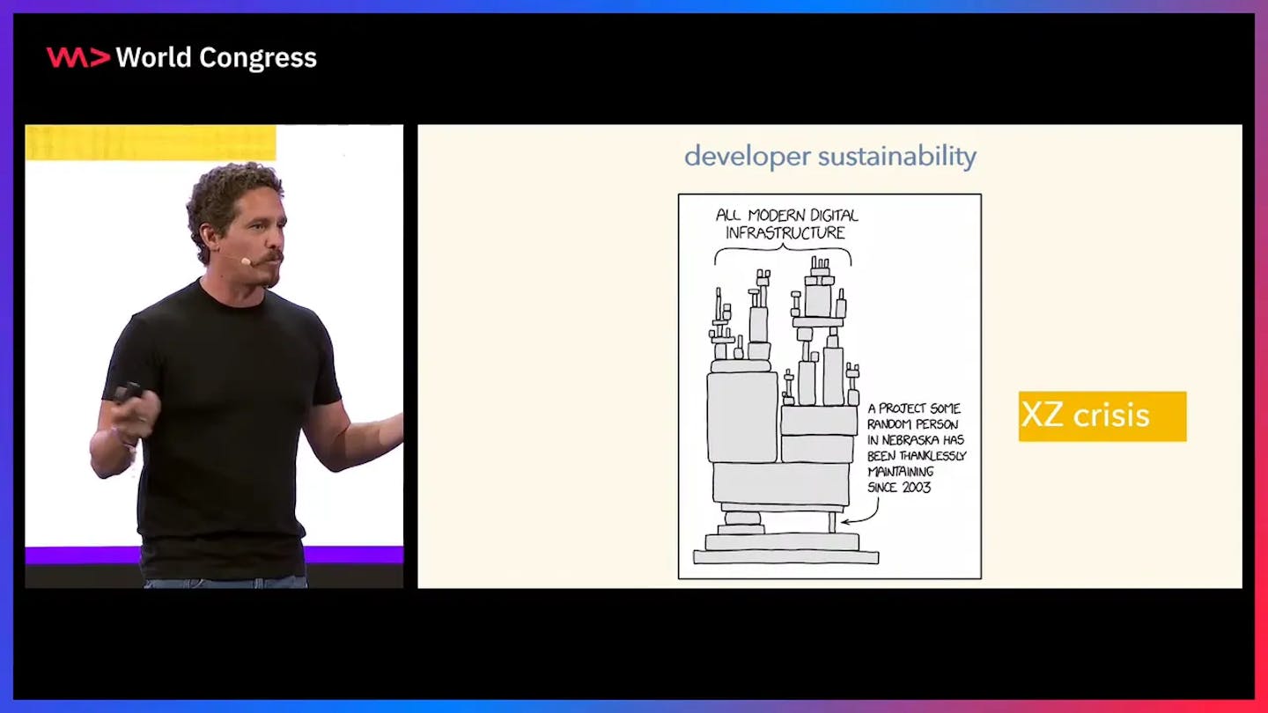This screenshot has height=713, width=1268.
Task: Click the presentation clicker in speaker's hand
Action: [x=128, y=392]
